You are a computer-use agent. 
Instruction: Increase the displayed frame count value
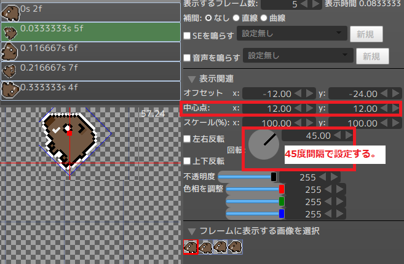316,4
